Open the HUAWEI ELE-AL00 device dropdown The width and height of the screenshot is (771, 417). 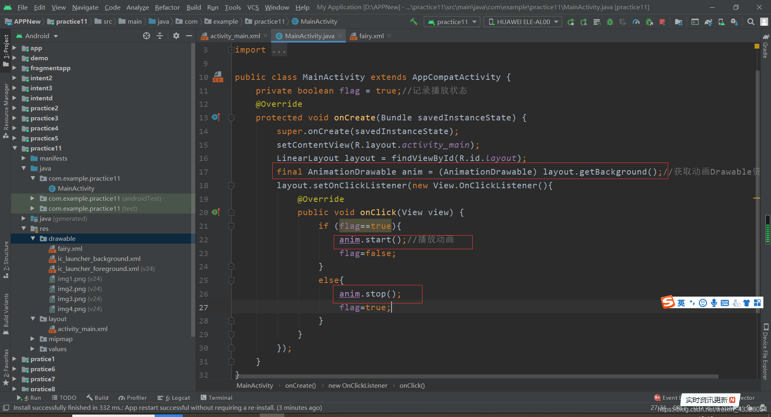click(x=523, y=22)
